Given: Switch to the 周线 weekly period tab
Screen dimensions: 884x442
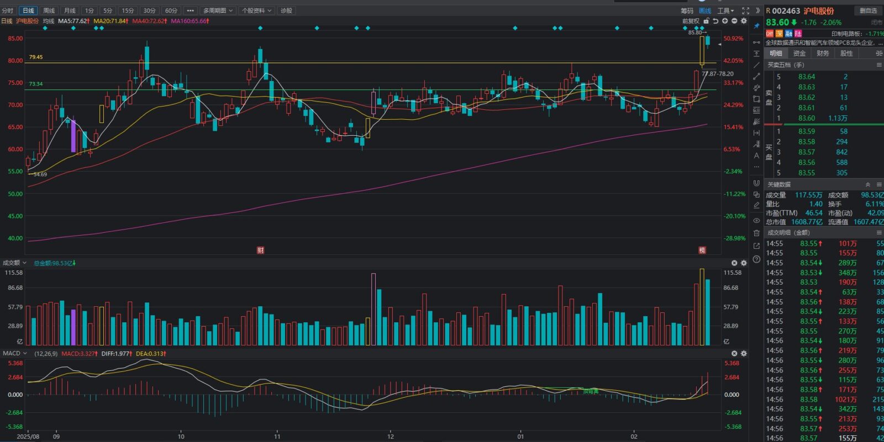Looking at the screenshot, I should [49, 10].
